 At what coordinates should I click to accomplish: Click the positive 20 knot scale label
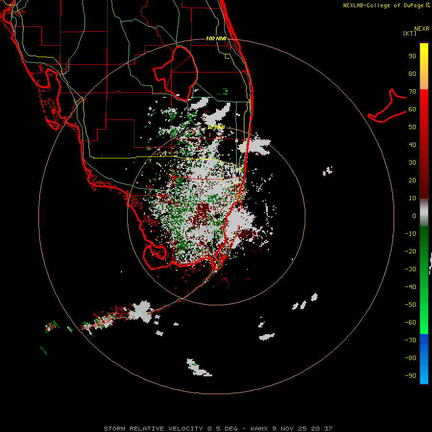[x=412, y=180]
